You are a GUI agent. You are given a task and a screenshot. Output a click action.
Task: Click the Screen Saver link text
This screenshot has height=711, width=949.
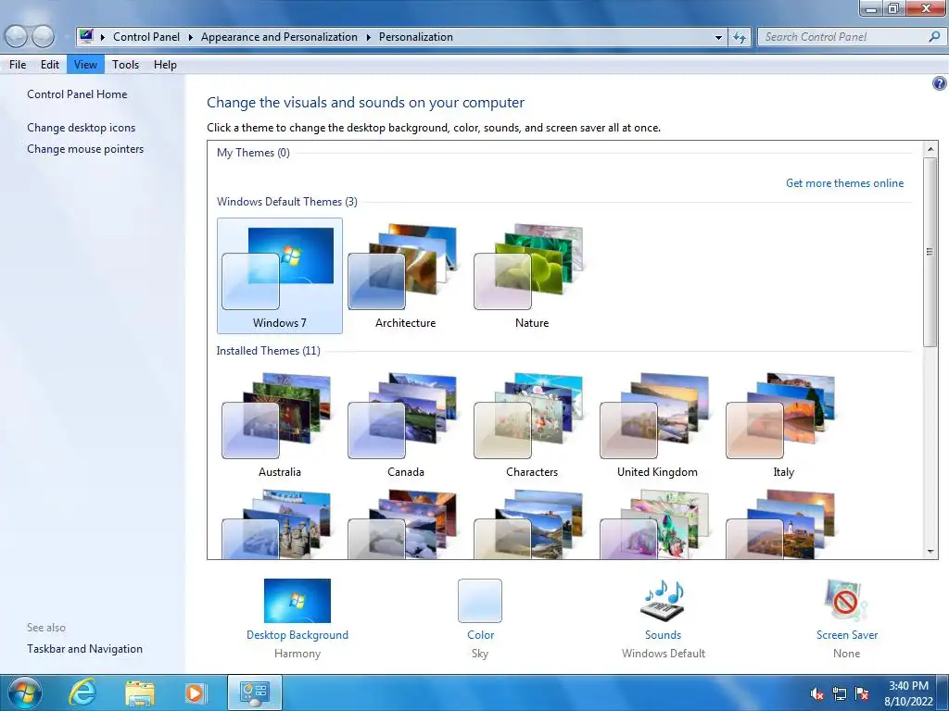(x=847, y=635)
